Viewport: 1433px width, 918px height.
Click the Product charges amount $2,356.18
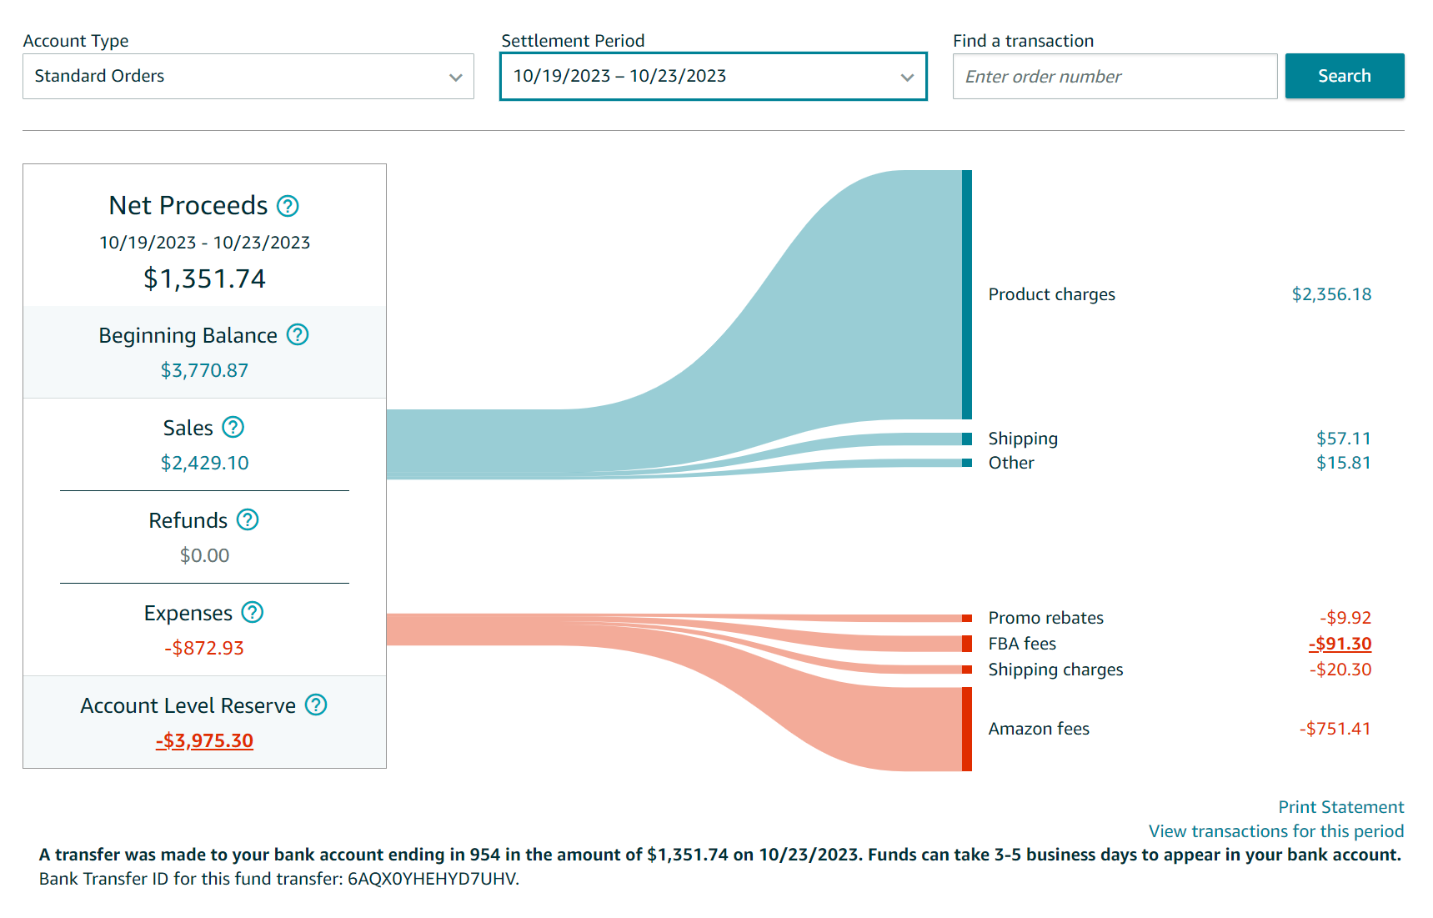[1331, 294]
